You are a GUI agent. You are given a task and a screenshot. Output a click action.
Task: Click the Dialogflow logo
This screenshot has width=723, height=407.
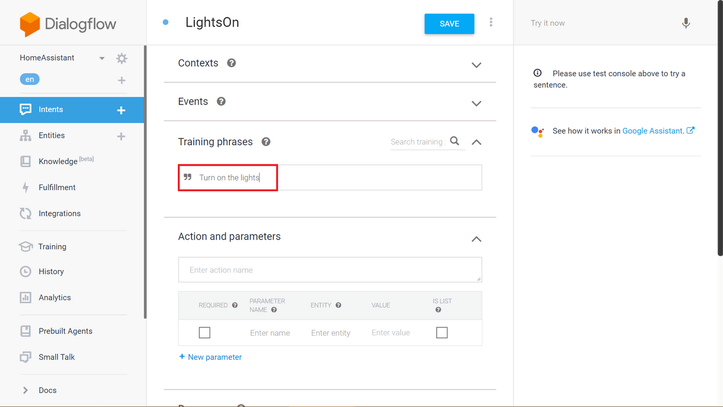[x=68, y=24]
